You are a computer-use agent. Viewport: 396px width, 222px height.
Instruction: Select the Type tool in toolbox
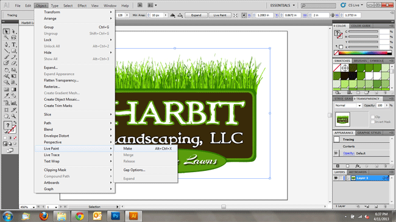click(x=14, y=44)
